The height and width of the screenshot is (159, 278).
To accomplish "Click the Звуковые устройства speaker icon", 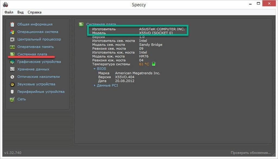I will click(12, 84).
